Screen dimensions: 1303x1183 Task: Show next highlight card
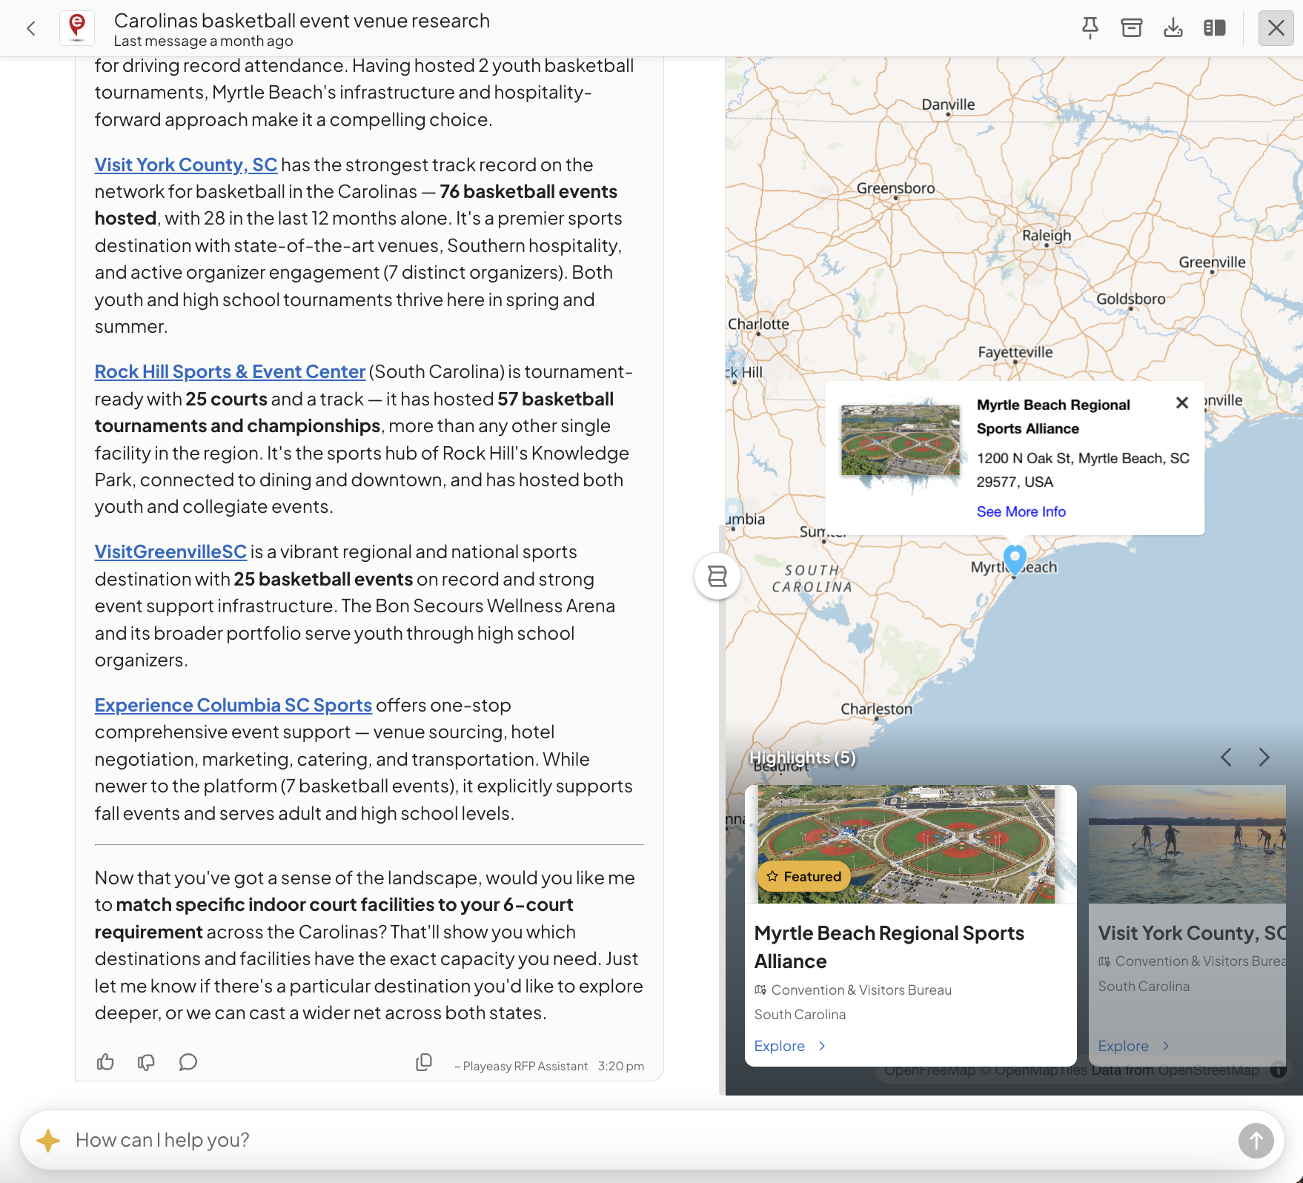(1264, 757)
